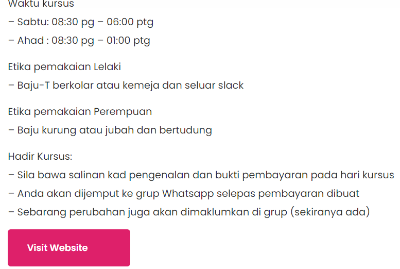Click the Baju kurung atau jubah line
Screen dimensions: 400x269
point(110,130)
